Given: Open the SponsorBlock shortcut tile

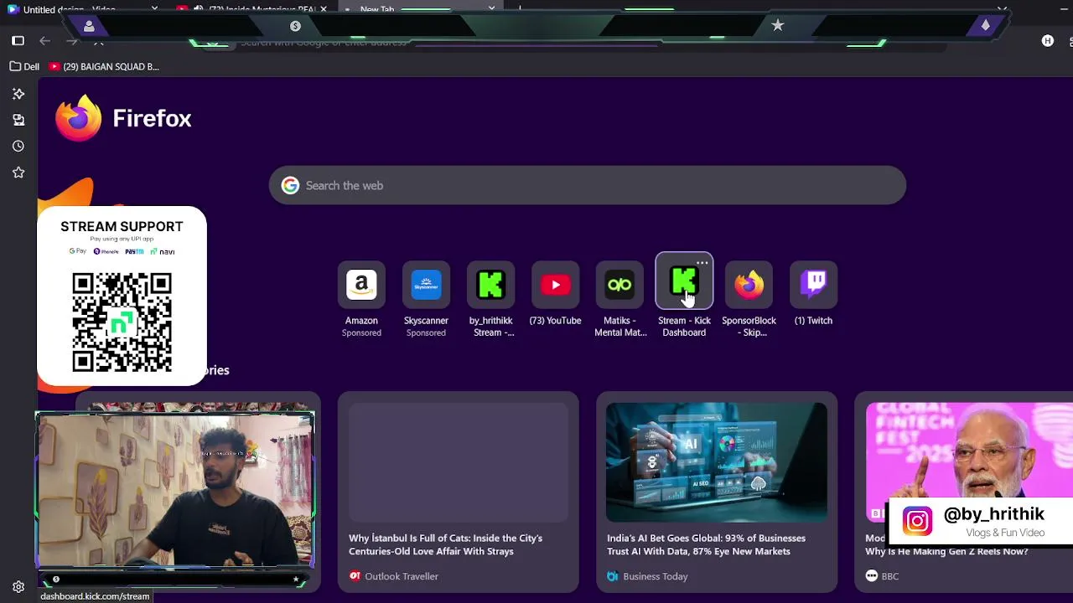Looking at the screenshot, I should 749,286.
